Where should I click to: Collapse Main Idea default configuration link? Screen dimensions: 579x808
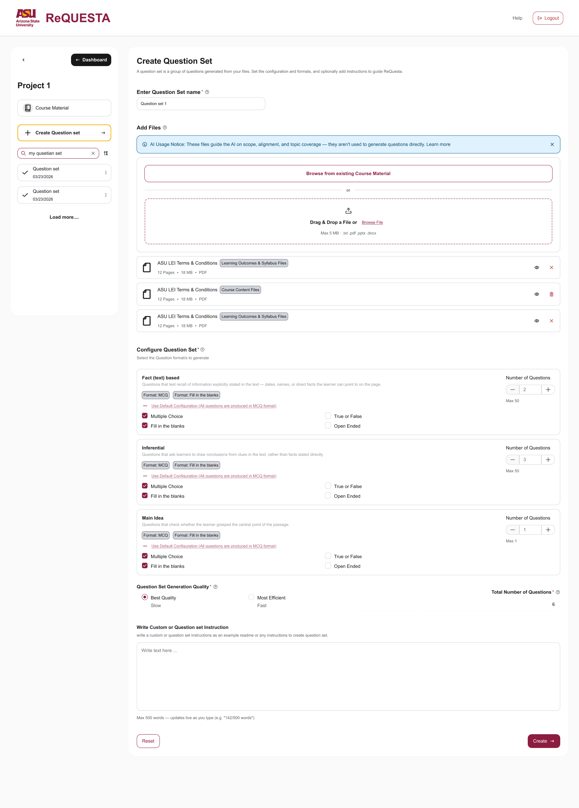click(x=213, y=546)
